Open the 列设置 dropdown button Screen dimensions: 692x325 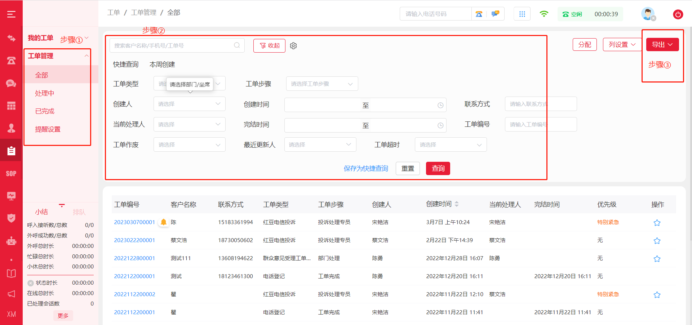tap(622, 45)
